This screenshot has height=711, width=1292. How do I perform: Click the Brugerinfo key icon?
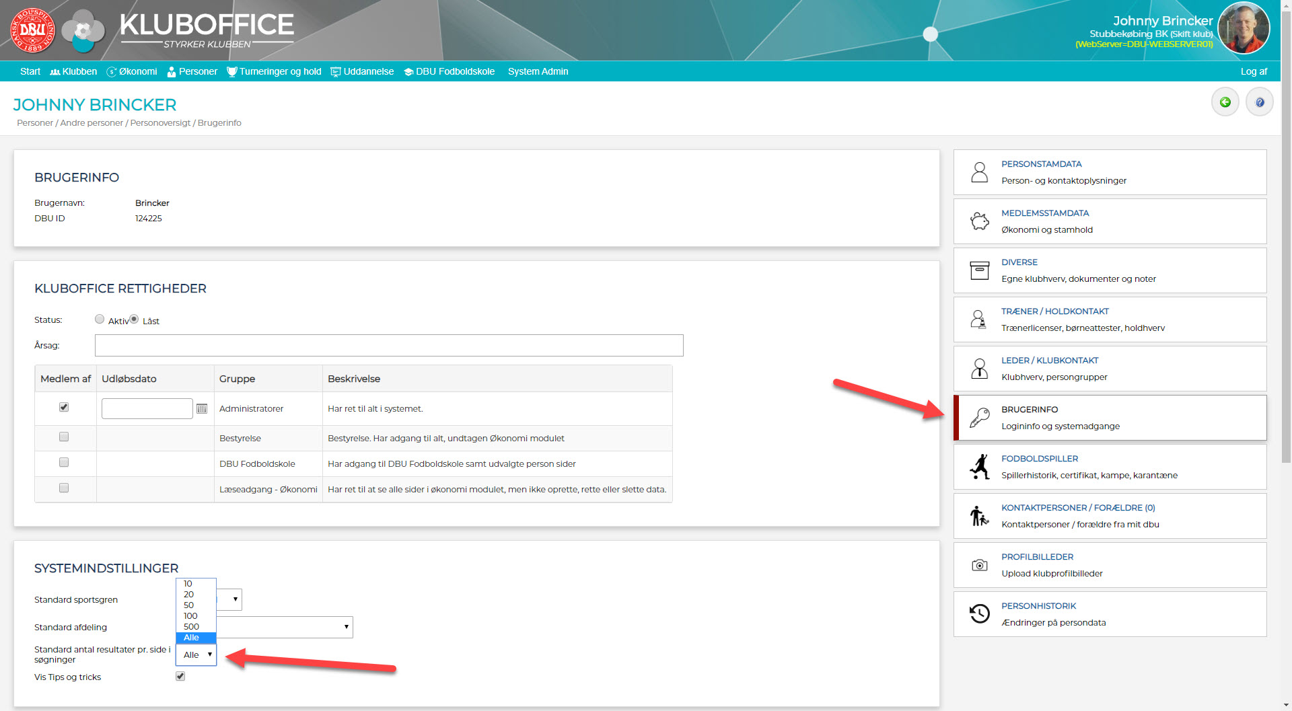[980, 418]
